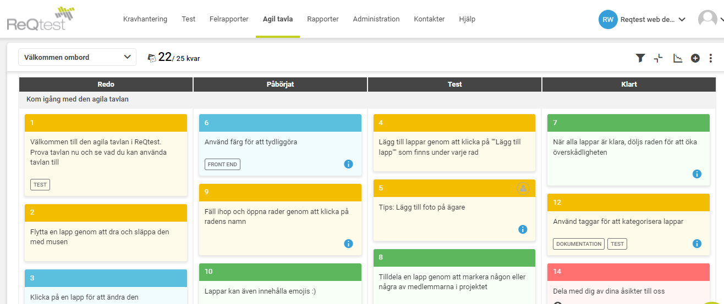Open the Välkommen ombord board dropdown
This screenshot has height=304, width=724.
pyautogui.click(x=77, y=57)
